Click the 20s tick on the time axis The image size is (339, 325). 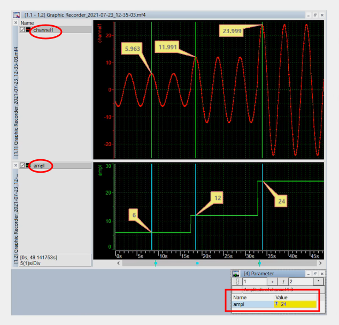click(206, 256)
